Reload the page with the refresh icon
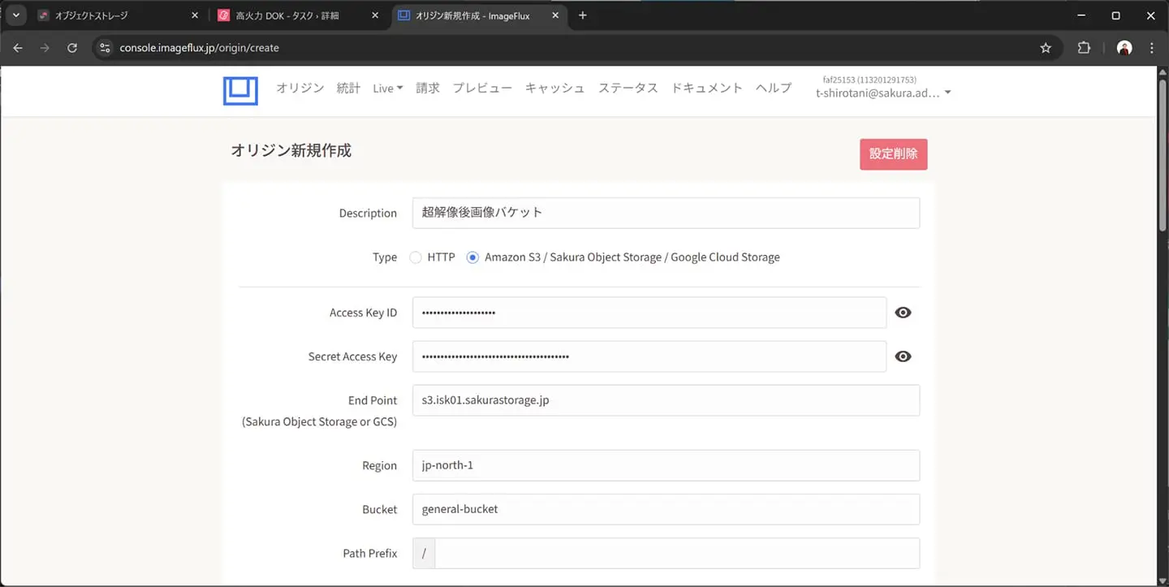This screenshot has height=587, width=1169. click(72, 48)
